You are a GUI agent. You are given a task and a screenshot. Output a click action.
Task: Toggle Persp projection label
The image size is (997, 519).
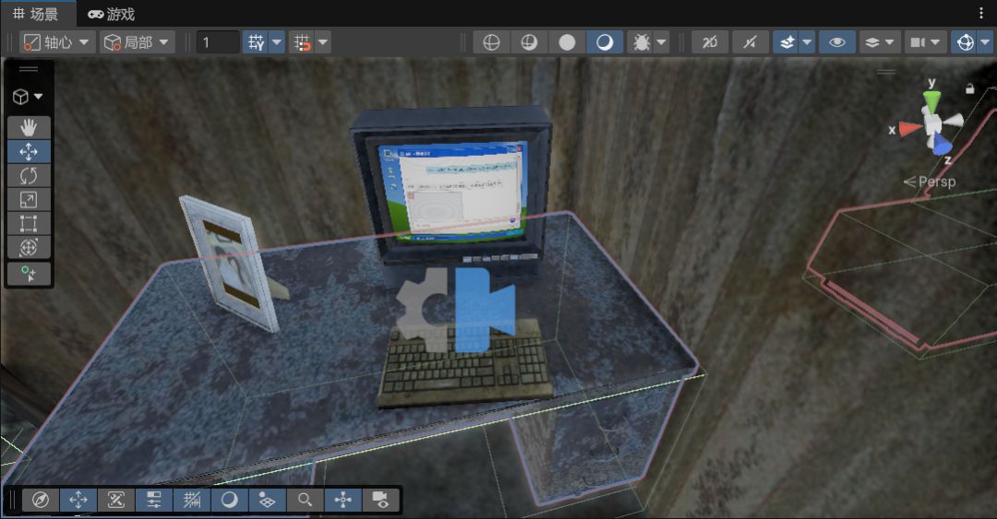pos(930,182)
